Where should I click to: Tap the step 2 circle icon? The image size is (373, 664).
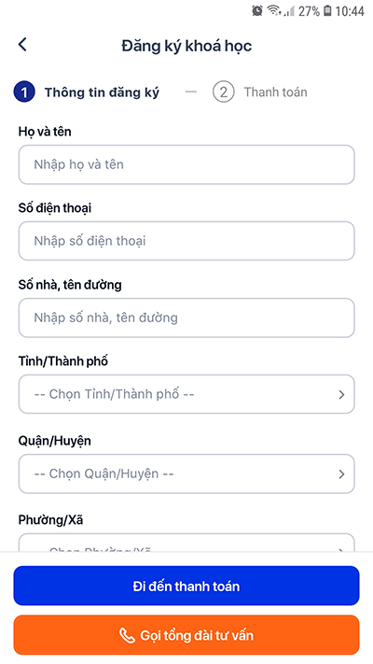(x=223, y=92)
